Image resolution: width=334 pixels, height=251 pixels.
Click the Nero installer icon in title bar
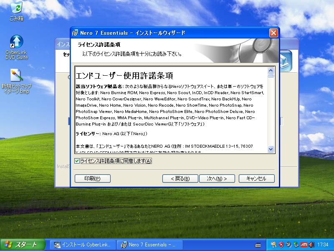pyautogui.click(x=75, y=33)
